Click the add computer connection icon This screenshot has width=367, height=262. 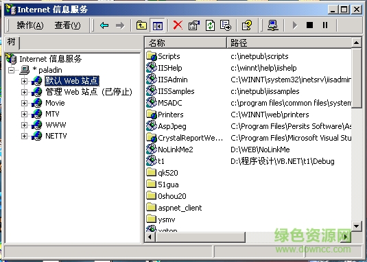coord(273,25)
